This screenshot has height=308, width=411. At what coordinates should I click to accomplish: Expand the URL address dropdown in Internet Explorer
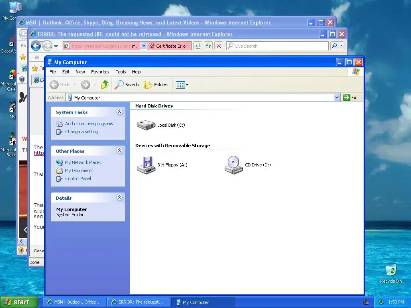pos(144,46)
